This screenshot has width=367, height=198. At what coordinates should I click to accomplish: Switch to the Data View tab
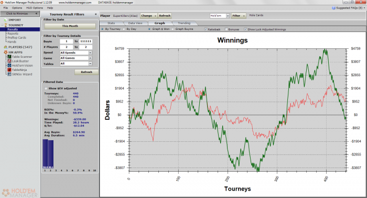pyautogui.click(x=135, y=23)
